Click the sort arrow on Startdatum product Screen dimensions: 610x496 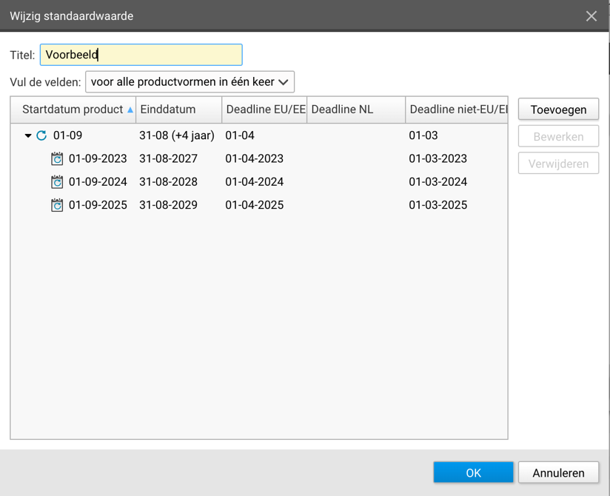click(130, 110)
